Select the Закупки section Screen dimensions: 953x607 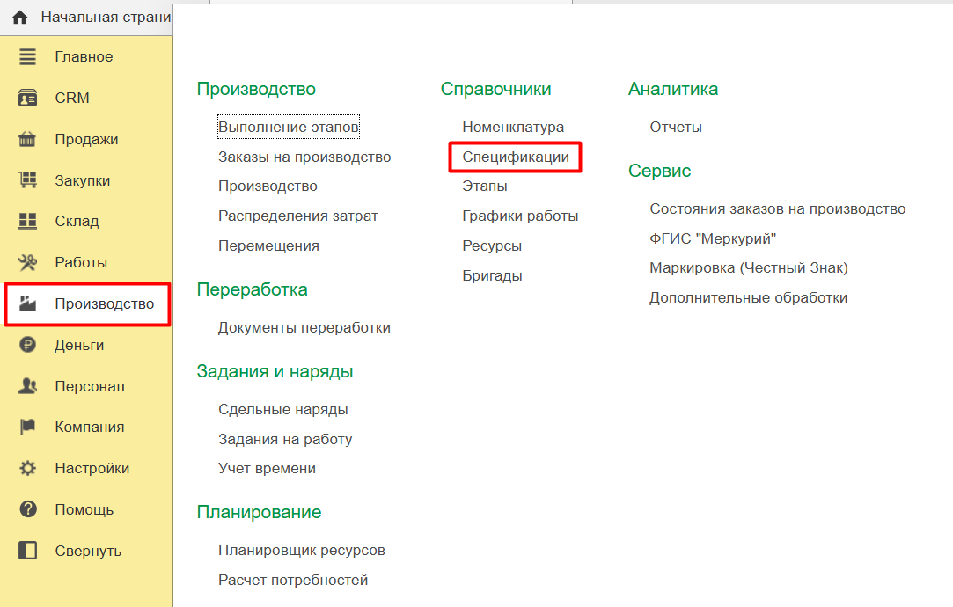[x=83, y=180]
